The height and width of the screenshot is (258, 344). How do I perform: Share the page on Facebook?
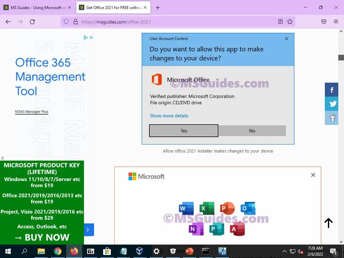pyautogui.click(x=332, y=90)
